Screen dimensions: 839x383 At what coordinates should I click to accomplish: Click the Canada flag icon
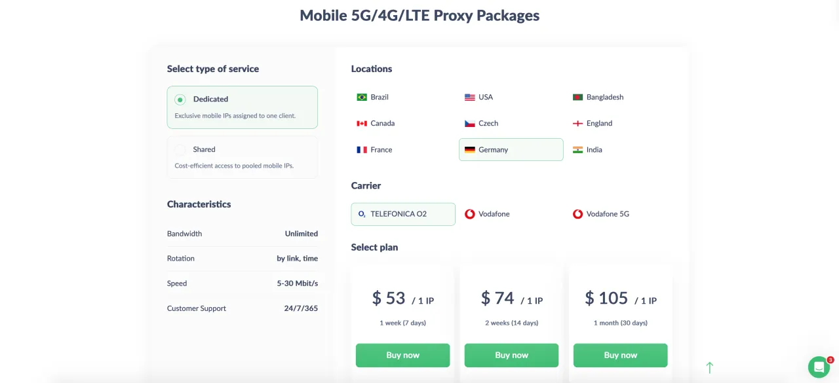click(362, 123)
